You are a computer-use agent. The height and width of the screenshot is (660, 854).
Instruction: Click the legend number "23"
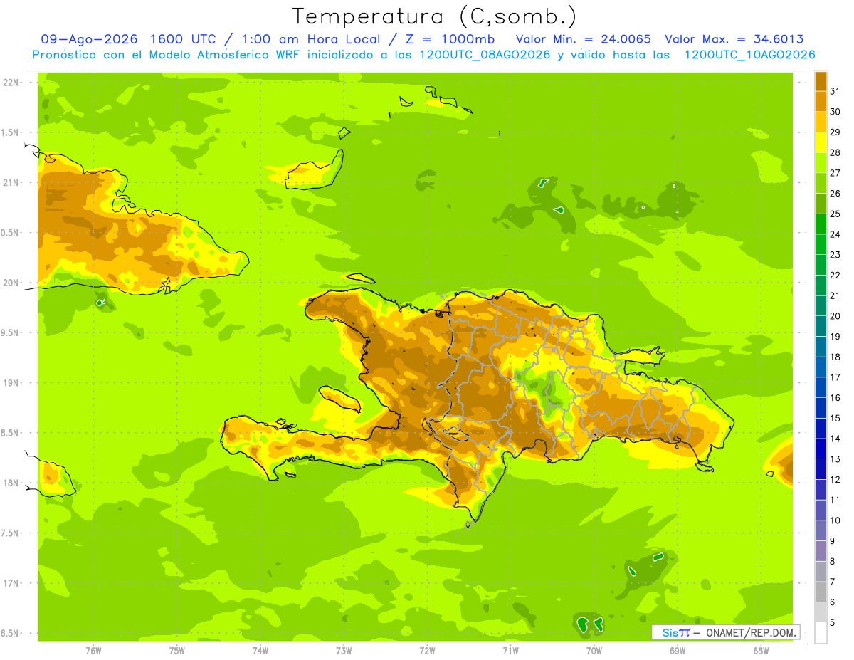[835, 255]
